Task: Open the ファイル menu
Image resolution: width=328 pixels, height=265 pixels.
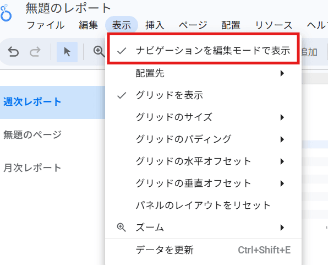Action: (x=46, y=25)
